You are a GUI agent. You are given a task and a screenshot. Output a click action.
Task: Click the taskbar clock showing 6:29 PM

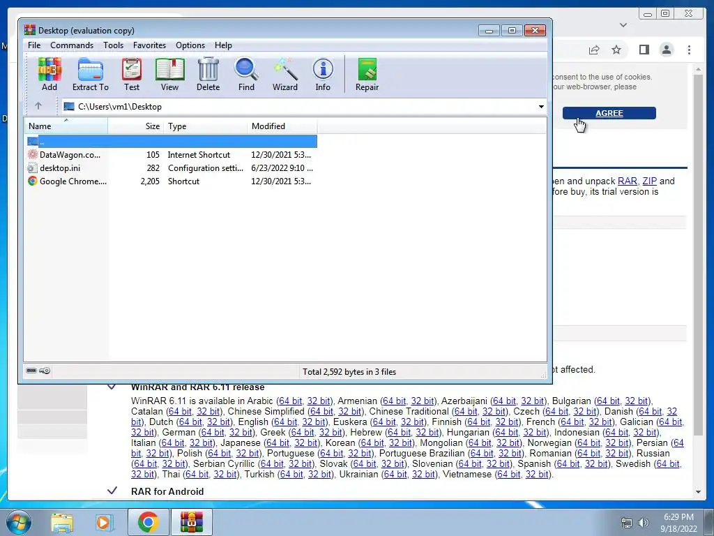[678, 517]
